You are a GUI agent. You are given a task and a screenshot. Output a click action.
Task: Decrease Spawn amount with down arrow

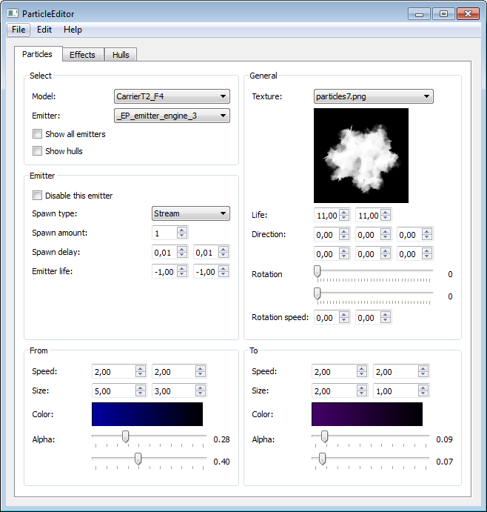coord(182,236)
